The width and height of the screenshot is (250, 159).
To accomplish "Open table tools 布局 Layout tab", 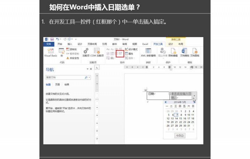I will (x=181, y=44).
